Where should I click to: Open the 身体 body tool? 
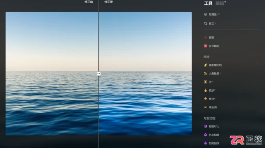point(210,99)
